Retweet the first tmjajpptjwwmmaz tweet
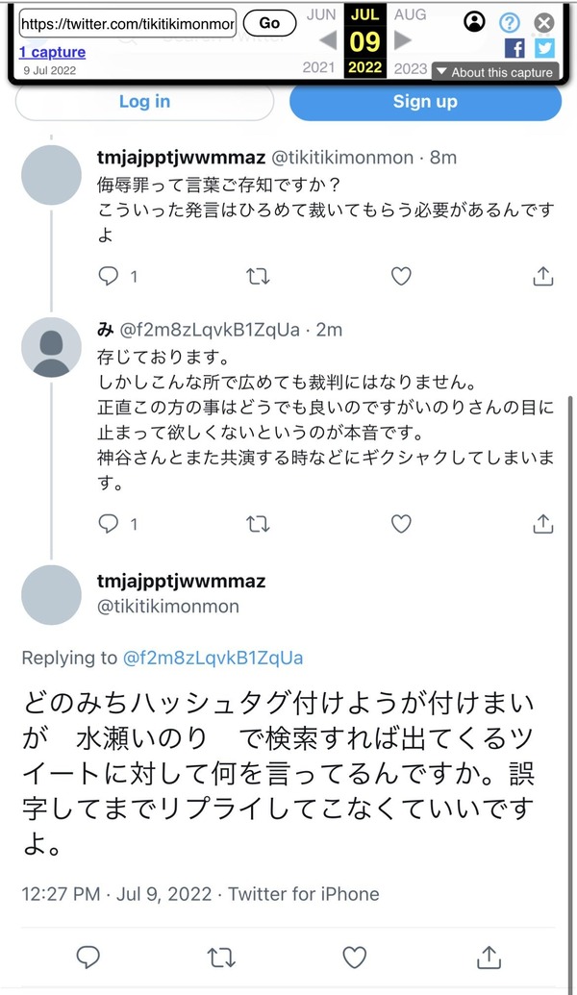Screen dimensions: 577x995 [x=258, y=277]
